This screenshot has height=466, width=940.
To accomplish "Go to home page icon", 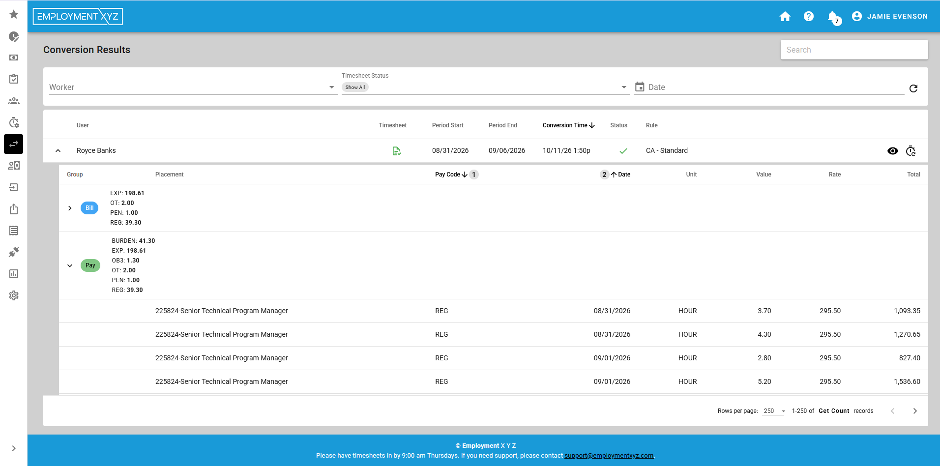I will 785,17.
